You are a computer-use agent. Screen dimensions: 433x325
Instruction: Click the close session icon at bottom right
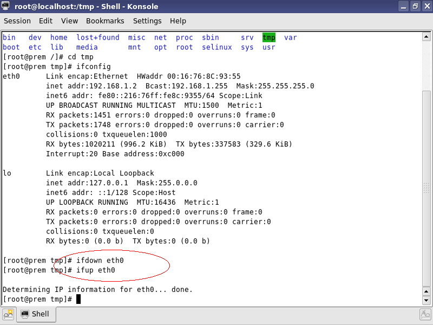point(425,314)
